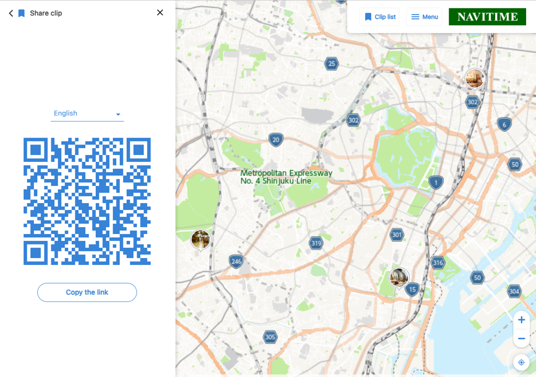Close the Share clip panel
This screenshot has height=377, width=536.
tap(160, 13)
